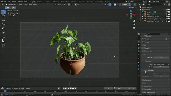This screenshot has height=96, width=171.
Task: Open the Global transform orientation dropdown
Action: pyautogui.click(x=59, y=5)
